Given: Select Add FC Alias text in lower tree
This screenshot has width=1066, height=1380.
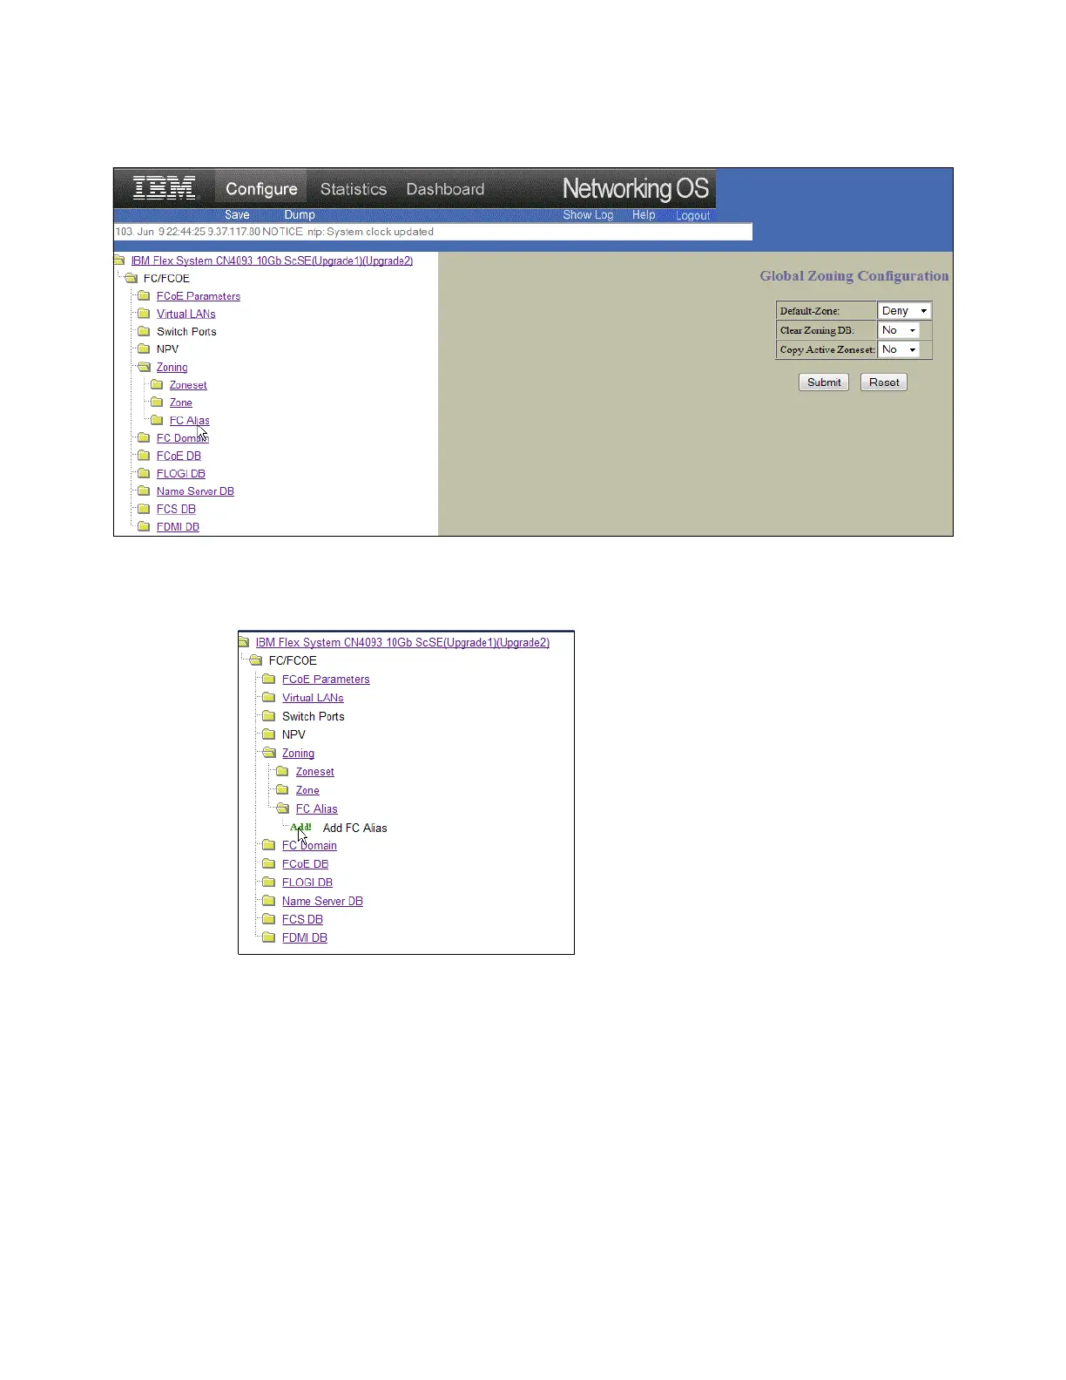Looking at the screenshot, I should pyautogui.click(x=354, y=828).
